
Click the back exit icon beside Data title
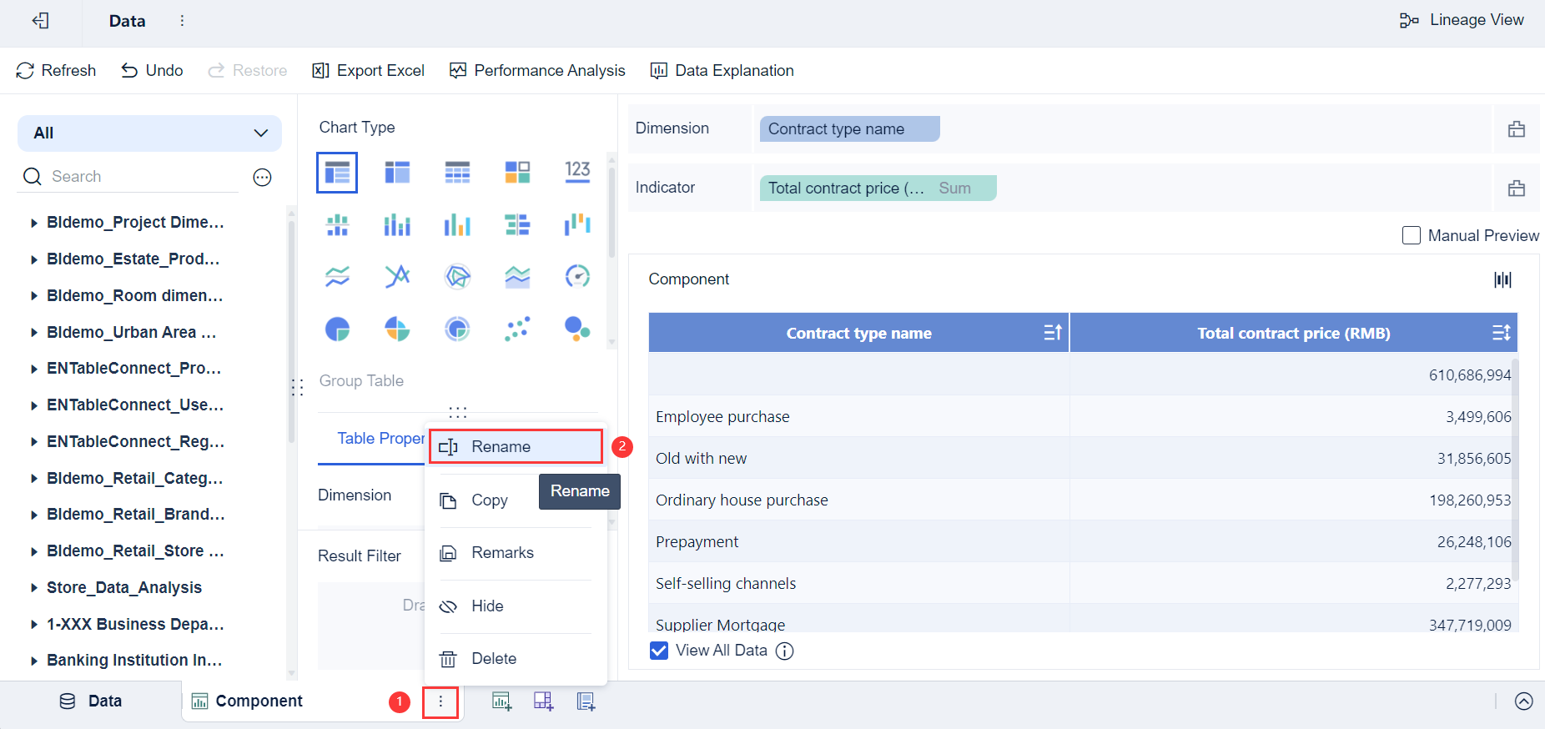coord(40,21)
